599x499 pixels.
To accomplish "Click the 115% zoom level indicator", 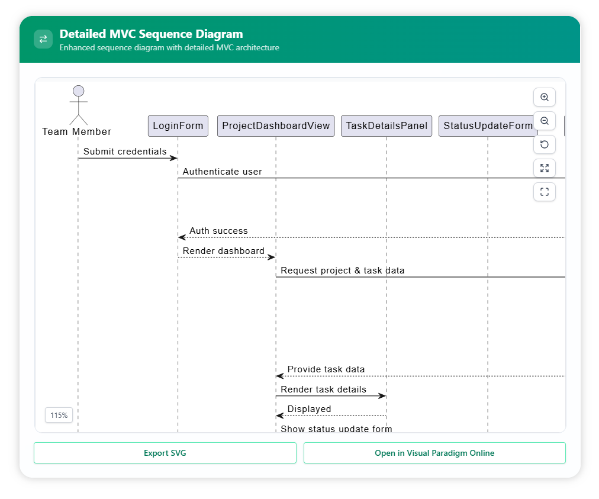I will click(x=59, y=415).
